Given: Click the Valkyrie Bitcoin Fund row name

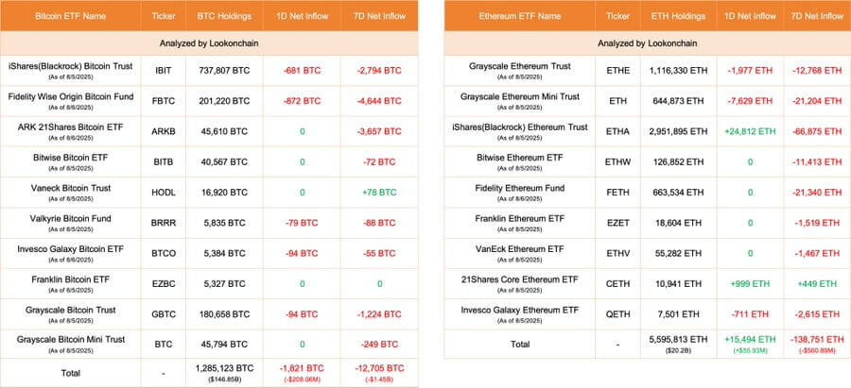Looking at the screenshot, I should [71, 218].
